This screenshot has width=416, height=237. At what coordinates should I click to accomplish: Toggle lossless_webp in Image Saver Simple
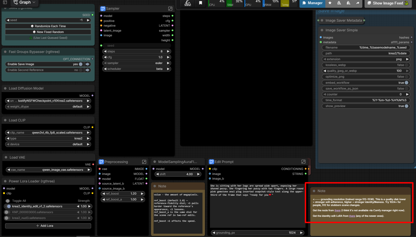(x=406, y=65)
